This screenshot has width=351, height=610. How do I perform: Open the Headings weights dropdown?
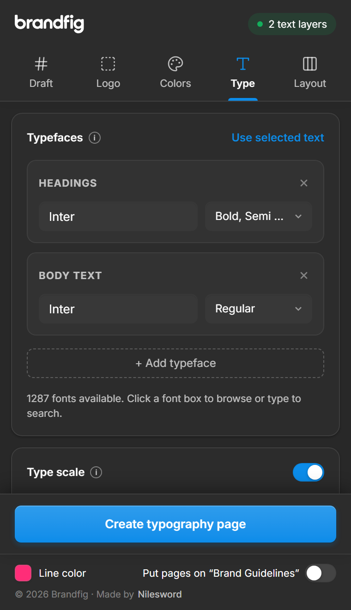tap(259, 216)
